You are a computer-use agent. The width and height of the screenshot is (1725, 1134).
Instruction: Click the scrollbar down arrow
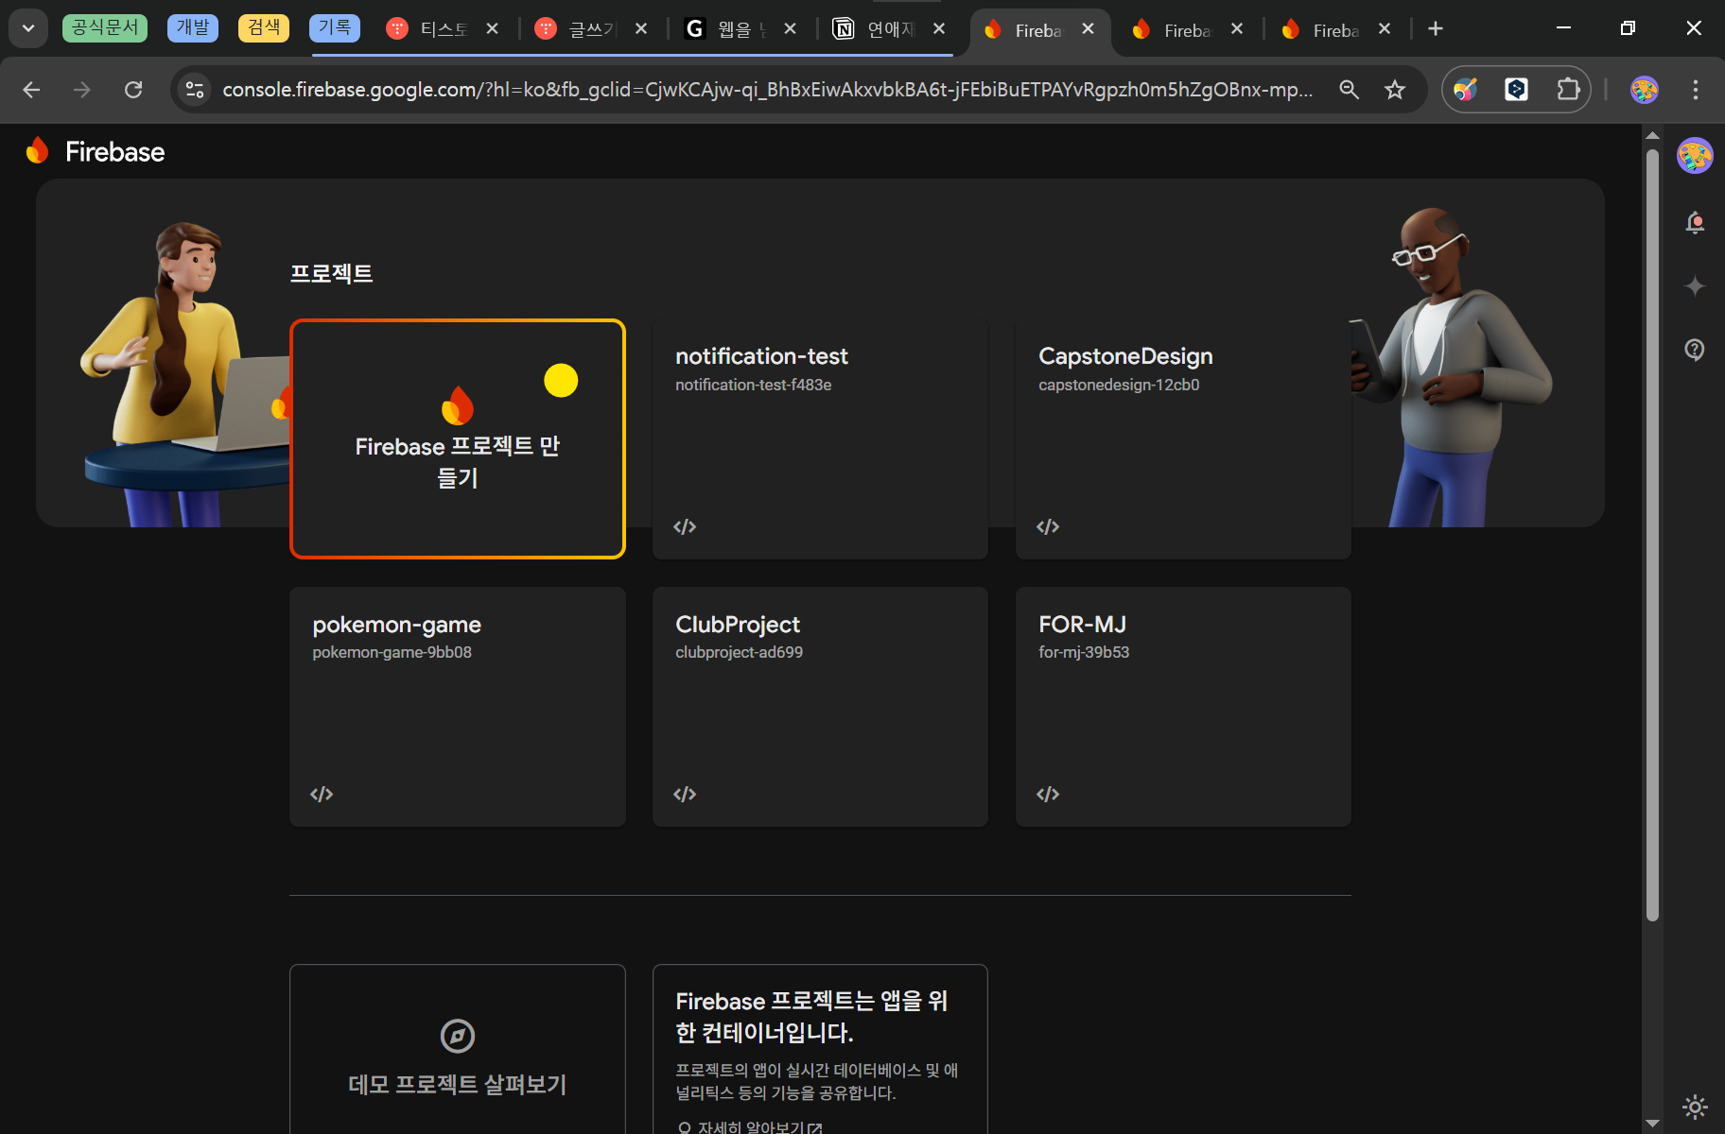(1652, 1123)
